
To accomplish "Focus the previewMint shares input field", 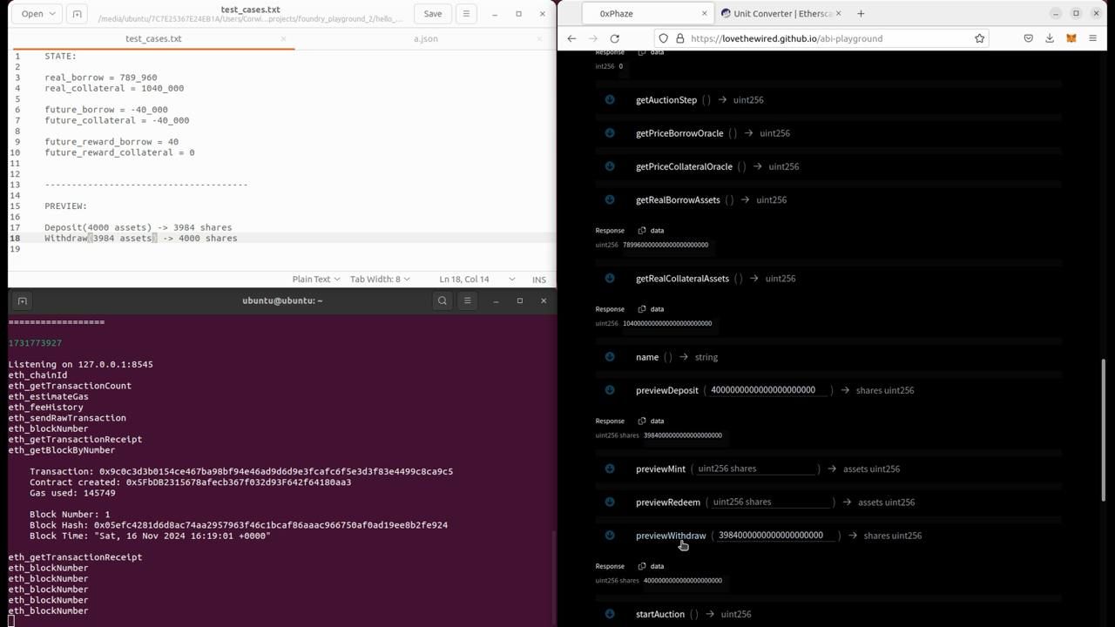I will pyautogui.click(x=756, y=469).
